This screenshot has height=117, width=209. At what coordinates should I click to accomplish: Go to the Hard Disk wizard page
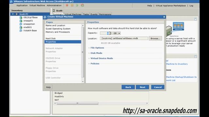pos(51,38)
